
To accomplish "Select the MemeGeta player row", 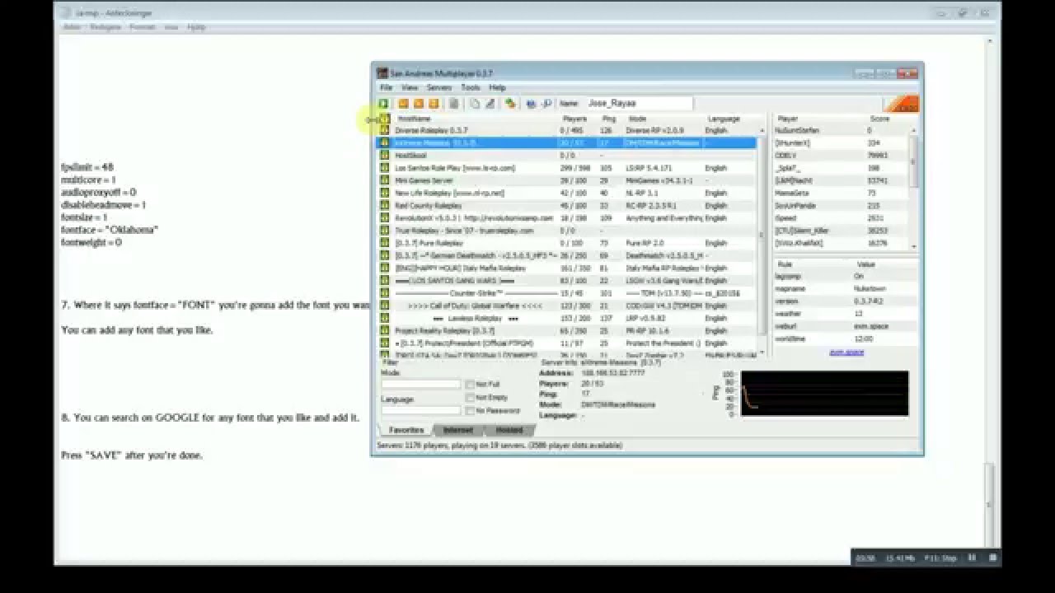I will coord(841,193).
